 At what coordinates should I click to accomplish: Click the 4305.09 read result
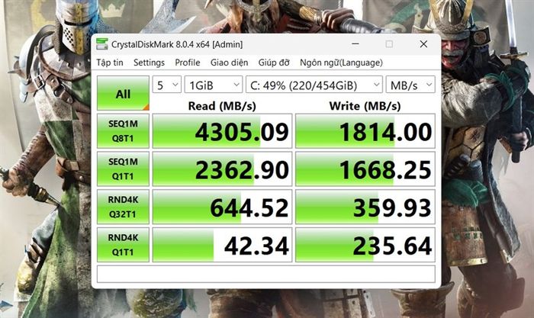click(x=222, y=131)
